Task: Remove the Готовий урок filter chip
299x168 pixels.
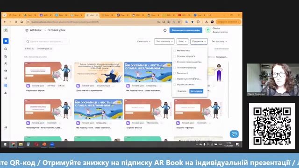Action: (51, 49)
